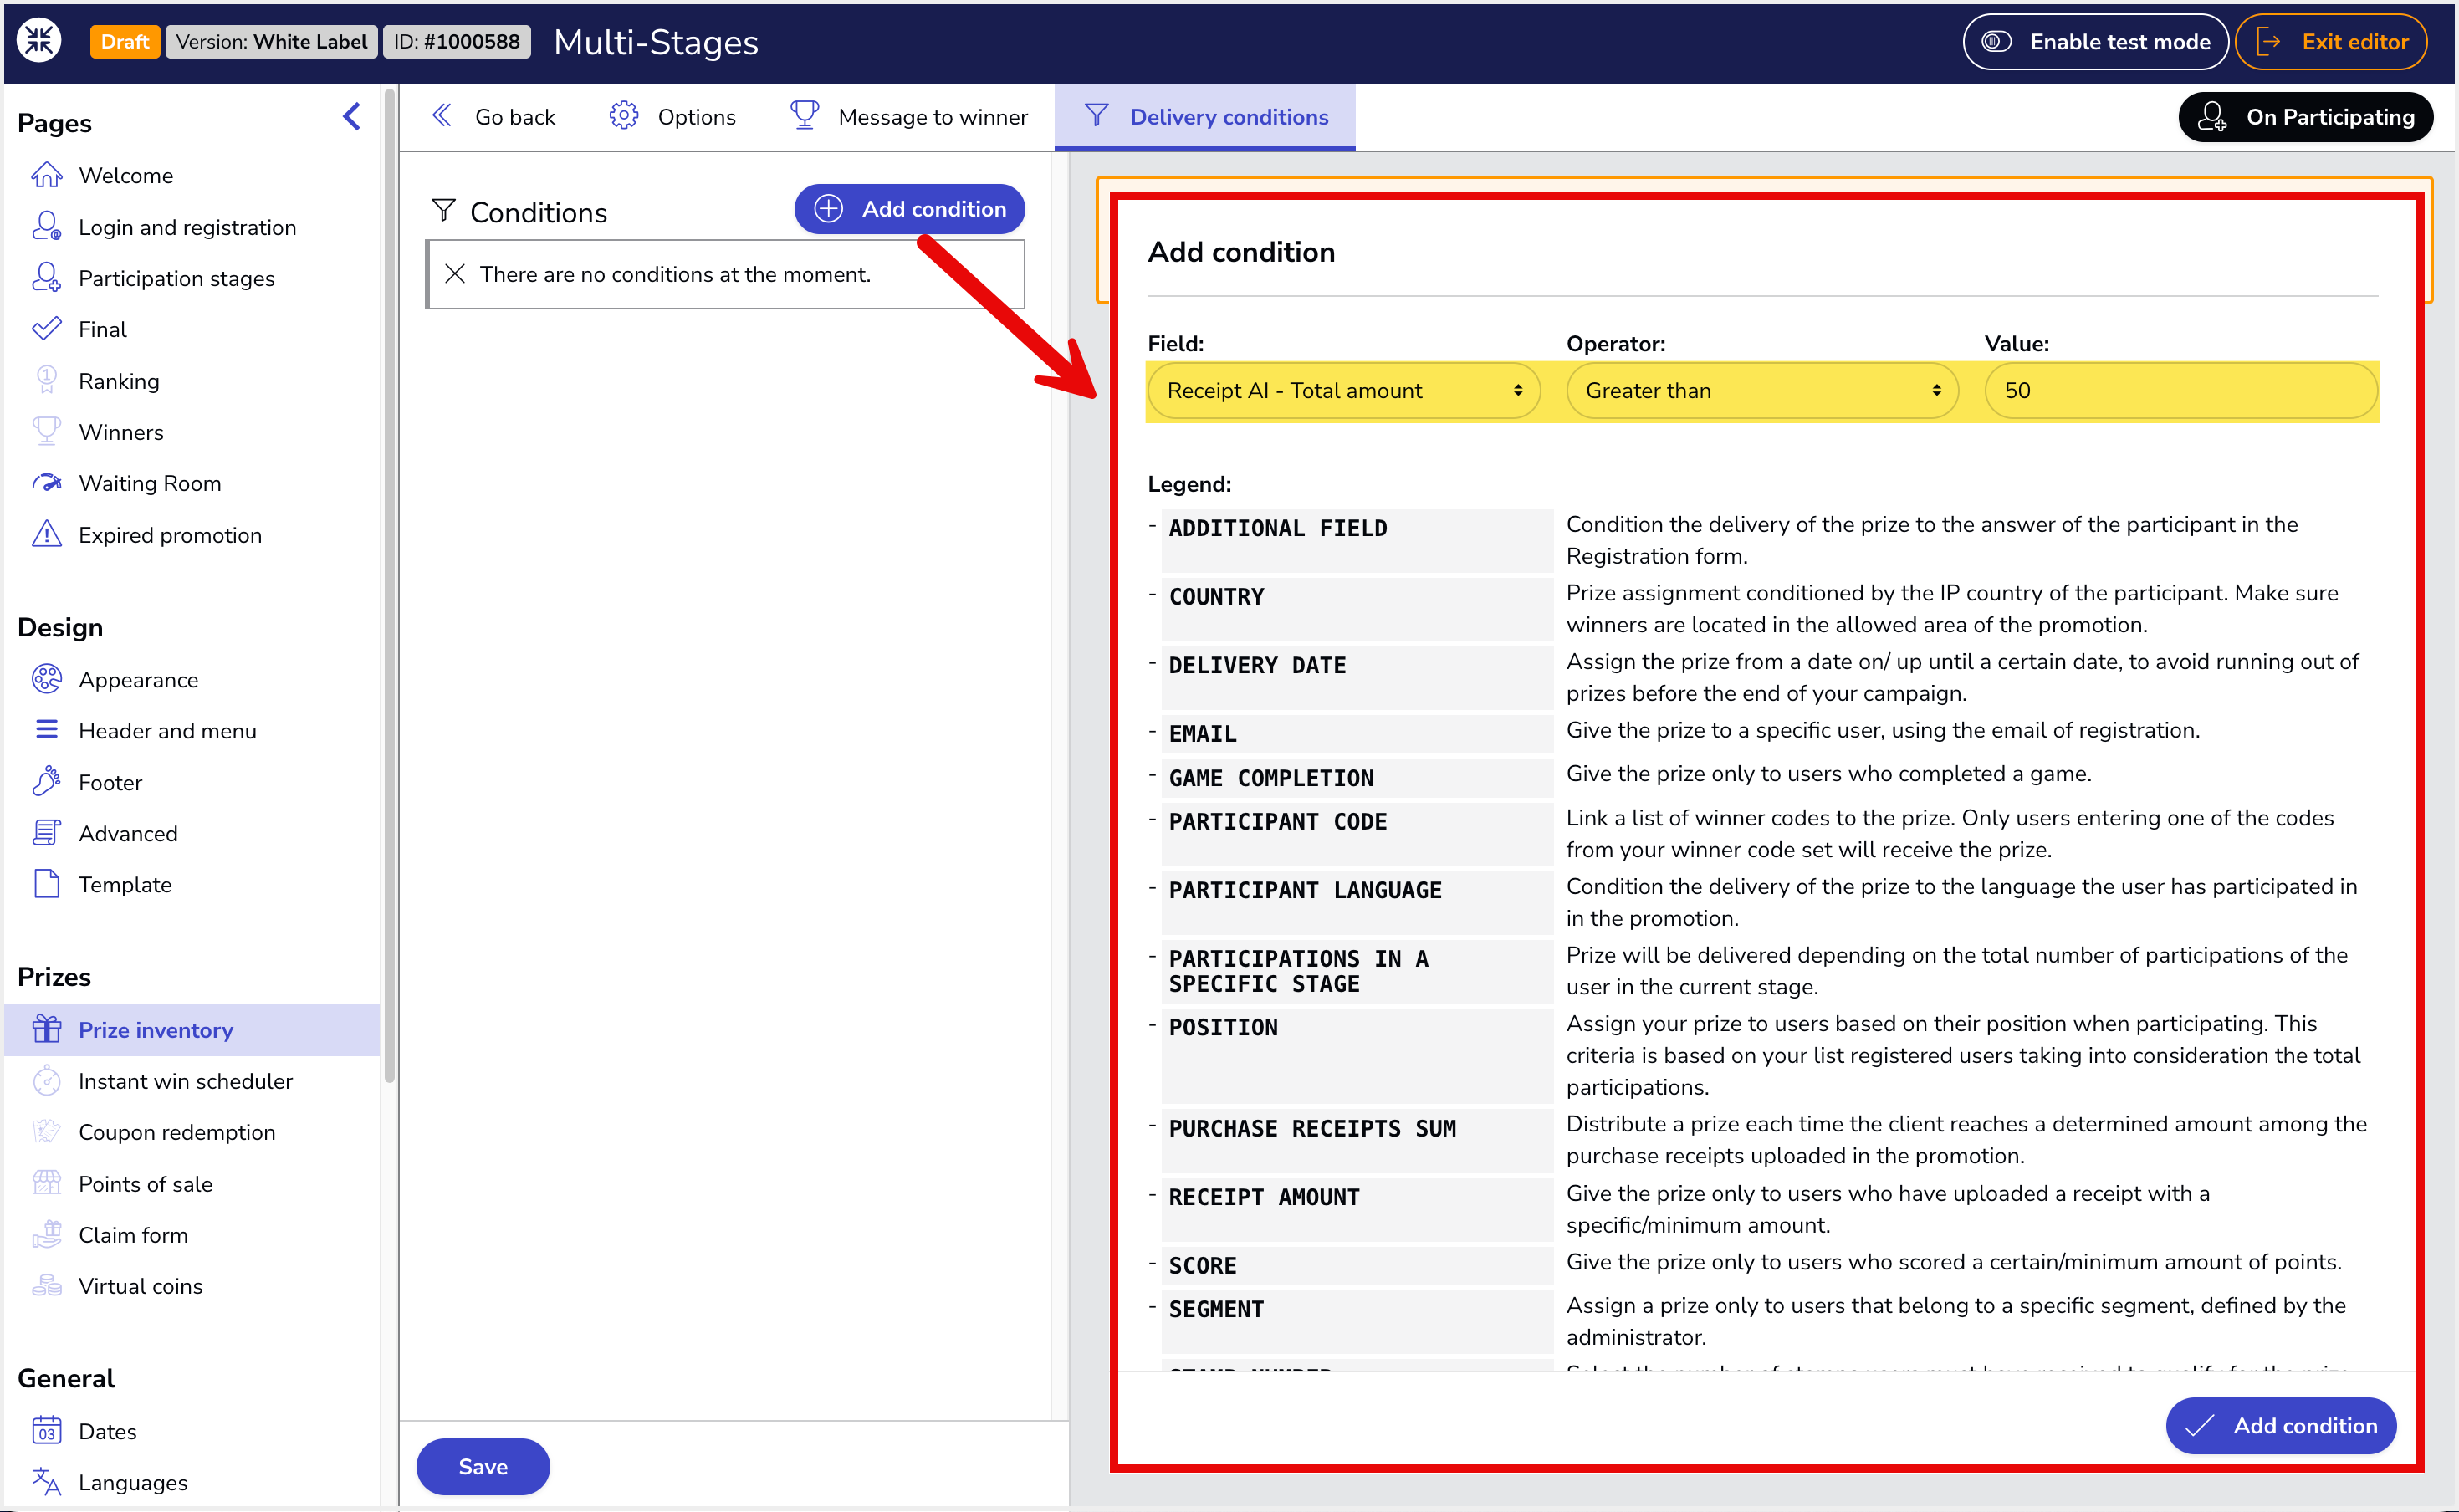The image size is (2459, 1512).
Task: Click the X icon beside no conditions message
Action: coord(455,273)
